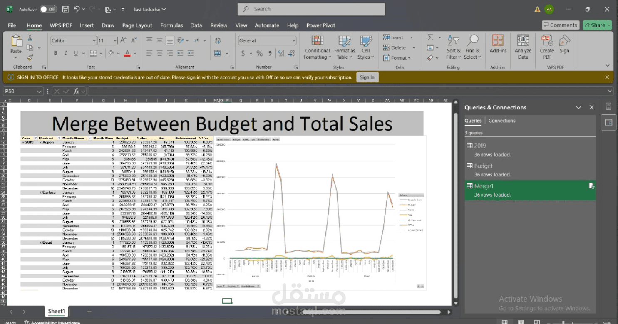Click Create PDF in WPS PDF group
Screen dimensions: 618x324
coord(547,41)
